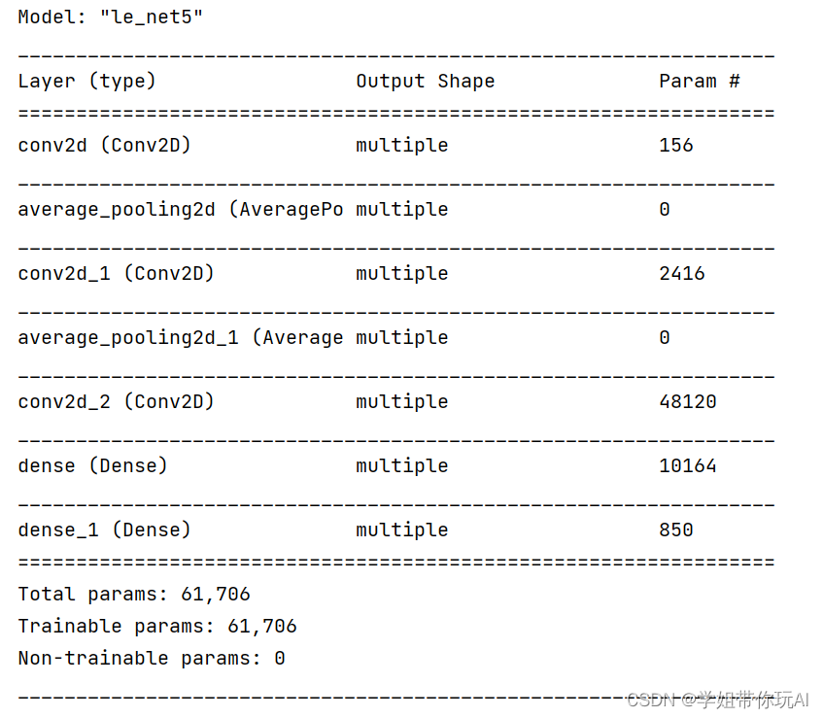Select the dense (Dense) layer name
This screenshot has width=823, height=718.
tap(92, 466)
